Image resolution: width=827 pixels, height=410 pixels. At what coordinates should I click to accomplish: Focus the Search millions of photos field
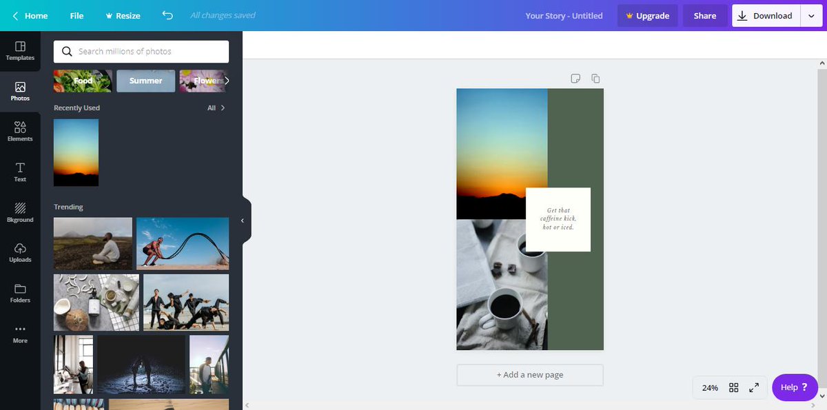pyautogui.click(x=141, y=51)
